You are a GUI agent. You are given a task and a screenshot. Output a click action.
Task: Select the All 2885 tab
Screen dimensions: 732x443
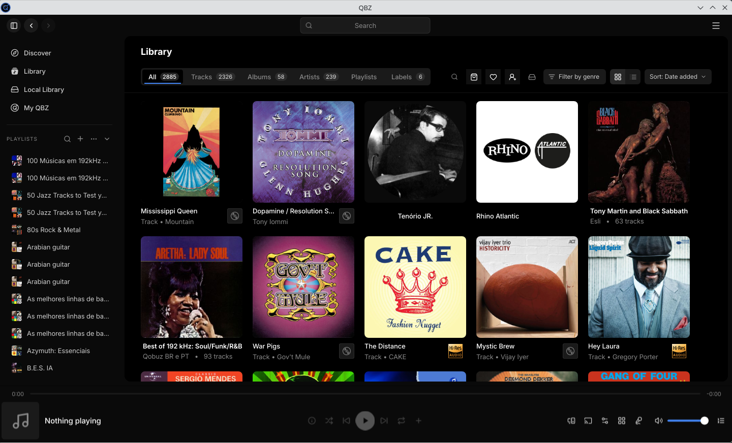tap(163, 77)
